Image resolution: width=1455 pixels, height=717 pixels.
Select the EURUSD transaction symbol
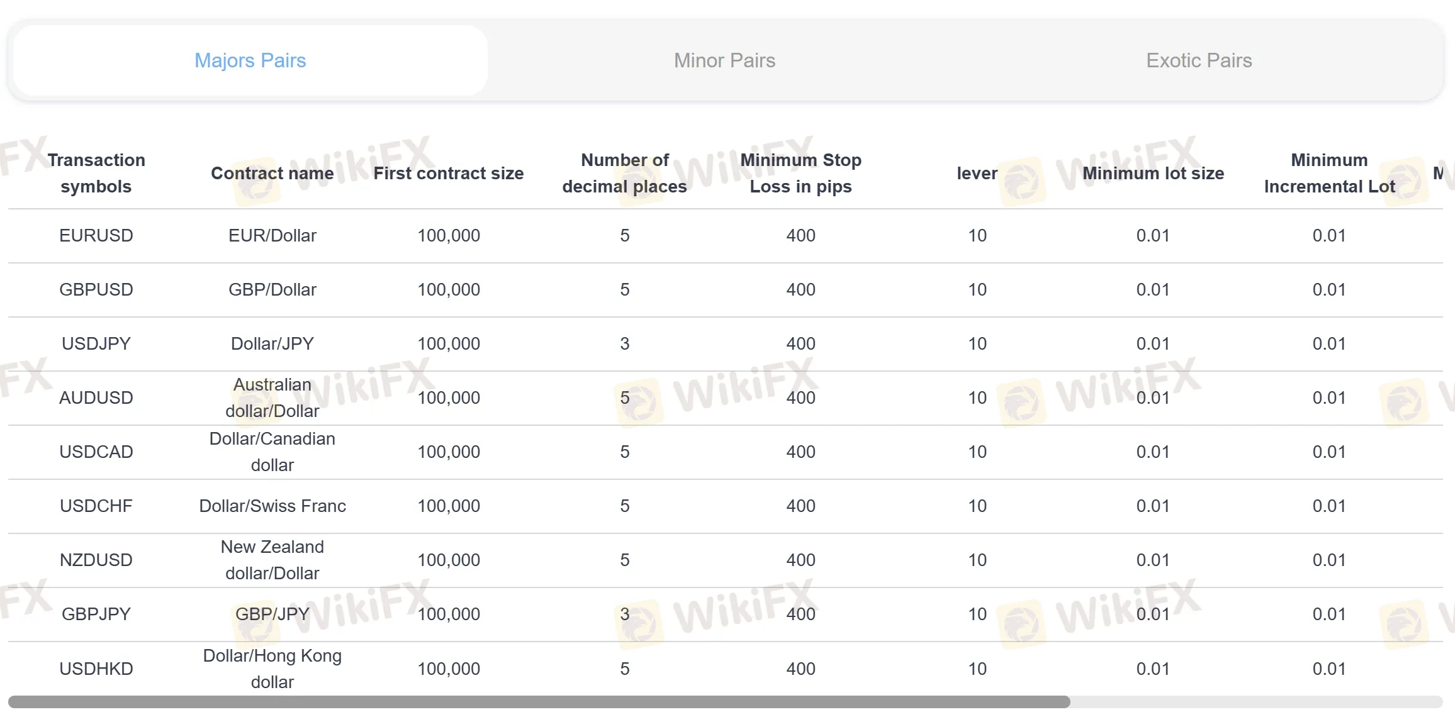[96, 235]
